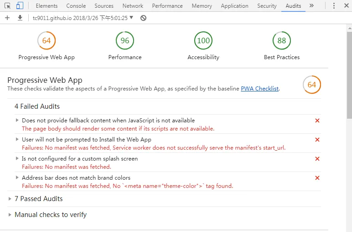Open the PWA Checklist link
352x232 pixels.
(x=259, y=89)
